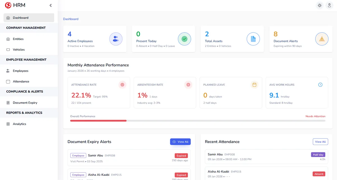Open Document Expiry in the sidebar
This screenshot has width=337, height=180.
tap(29, 103)
